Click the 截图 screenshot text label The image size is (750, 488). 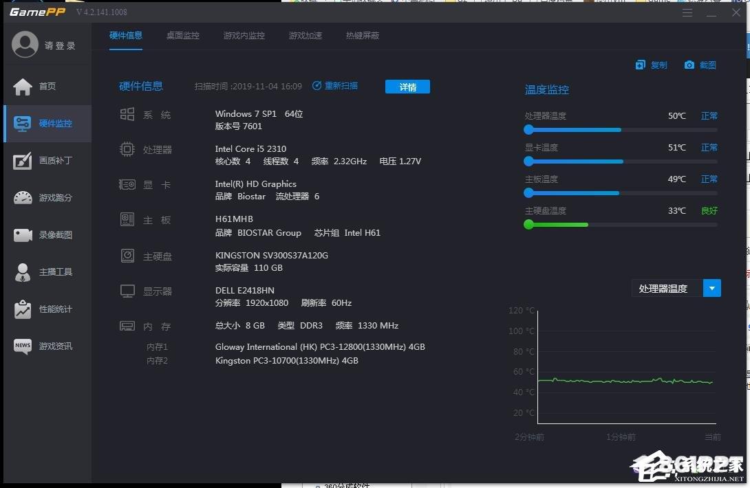[x=707, y=65]
